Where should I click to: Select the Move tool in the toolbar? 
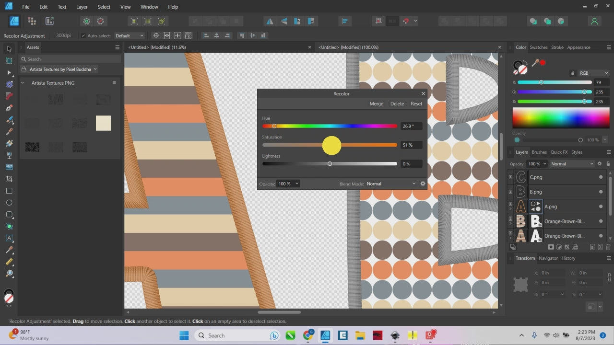[9, 49]
